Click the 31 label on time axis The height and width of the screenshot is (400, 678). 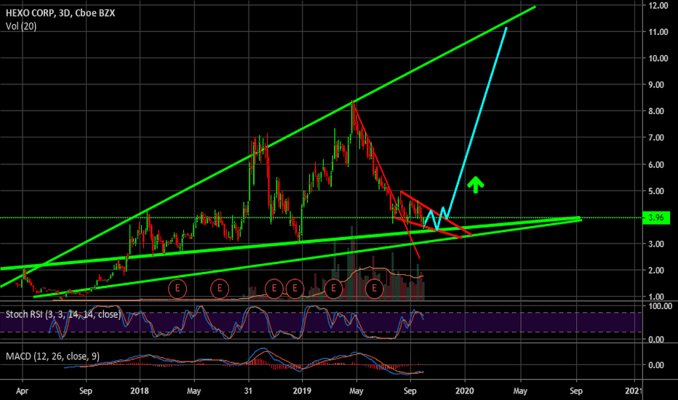[x=248, y=391]
